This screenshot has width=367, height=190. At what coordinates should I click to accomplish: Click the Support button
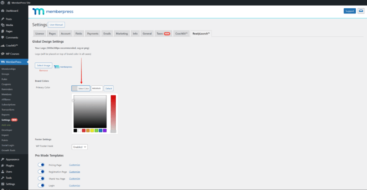[x=350, y=11]
